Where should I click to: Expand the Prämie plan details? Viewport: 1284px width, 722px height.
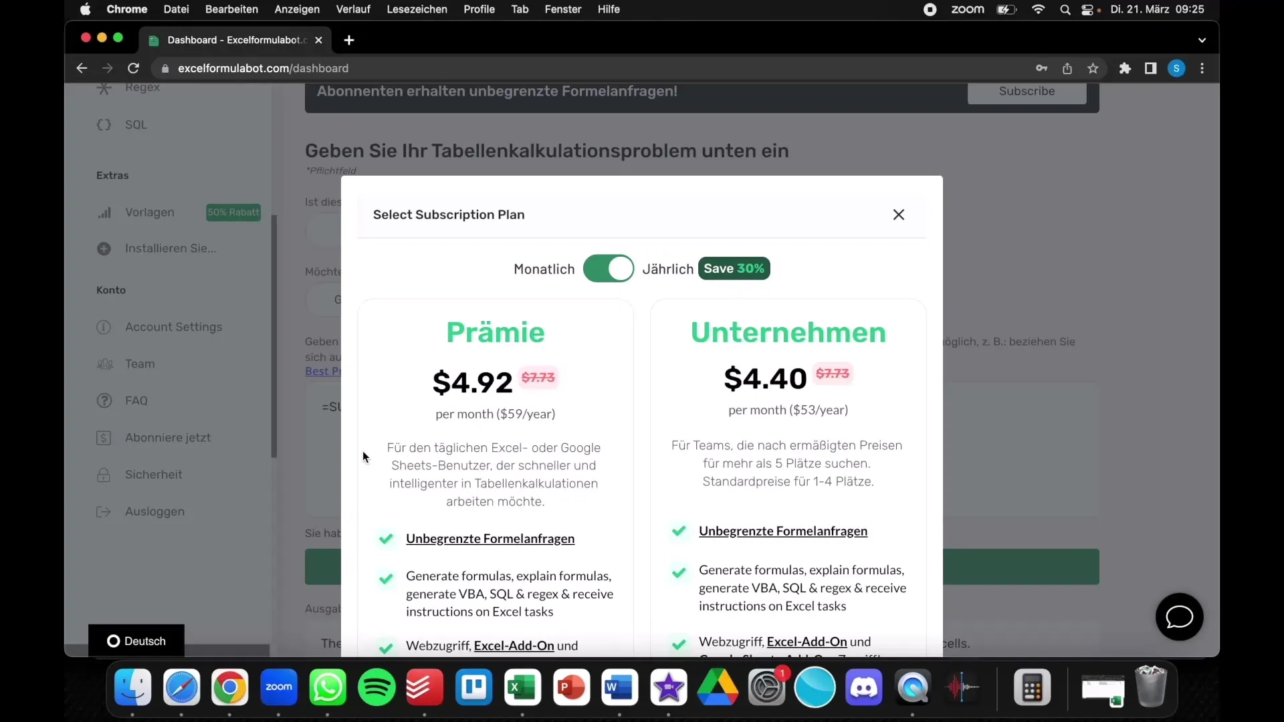pos(495,332)
